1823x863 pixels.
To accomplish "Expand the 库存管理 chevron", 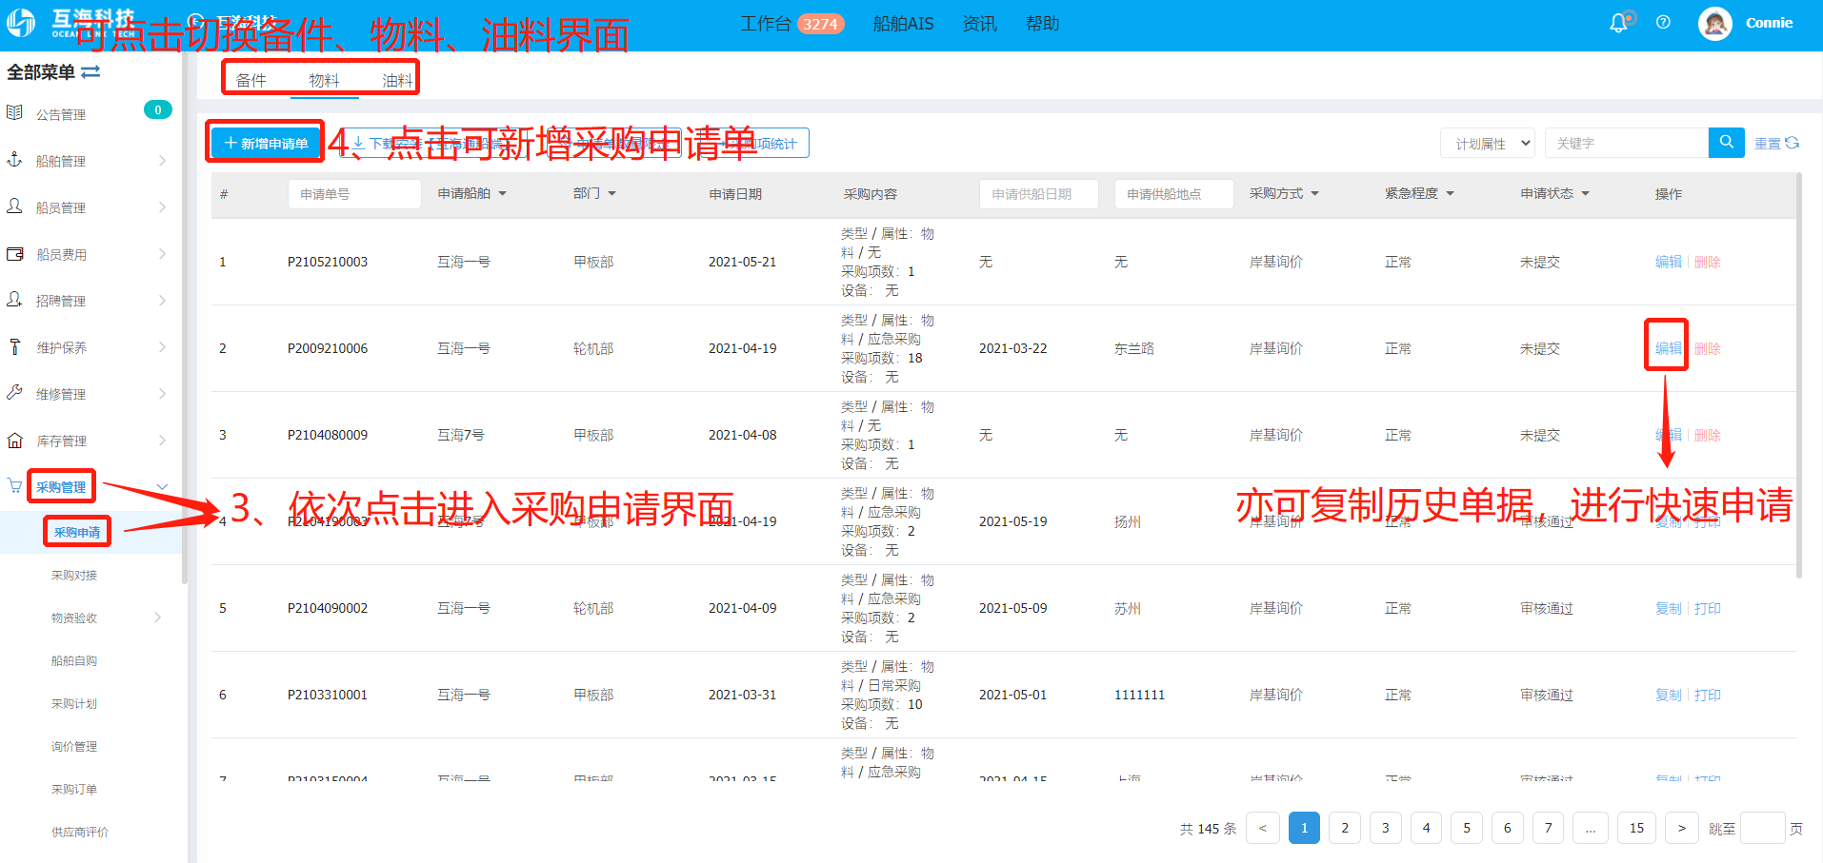I will [x=162, y=441].
